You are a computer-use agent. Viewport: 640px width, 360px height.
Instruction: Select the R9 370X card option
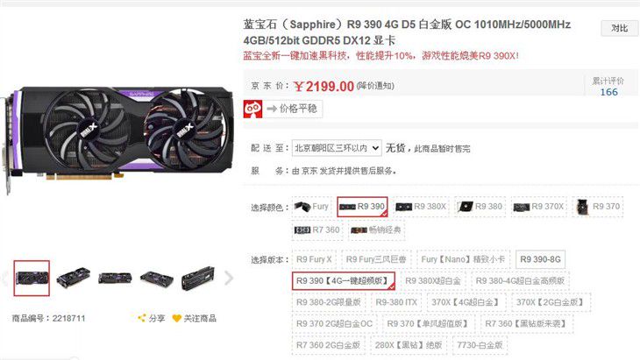tap(538, 207)
